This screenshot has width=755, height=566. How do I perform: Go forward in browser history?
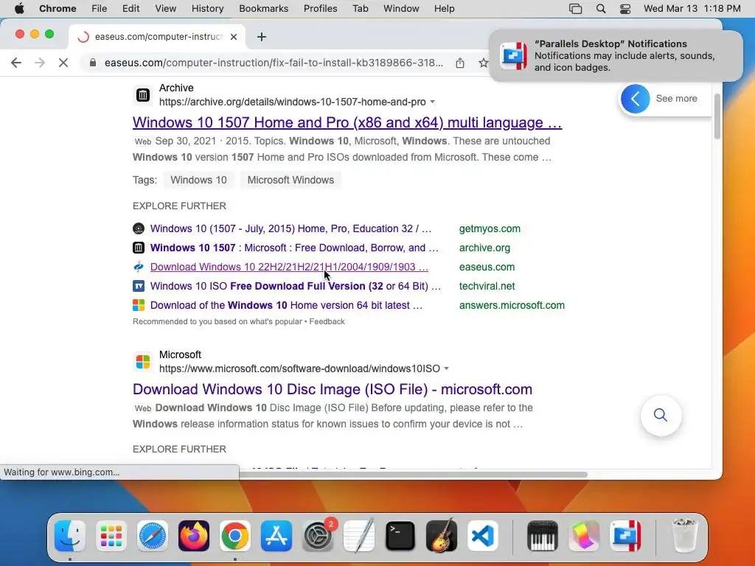tap(40, 63)
